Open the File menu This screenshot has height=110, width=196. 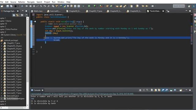[2, 2]
